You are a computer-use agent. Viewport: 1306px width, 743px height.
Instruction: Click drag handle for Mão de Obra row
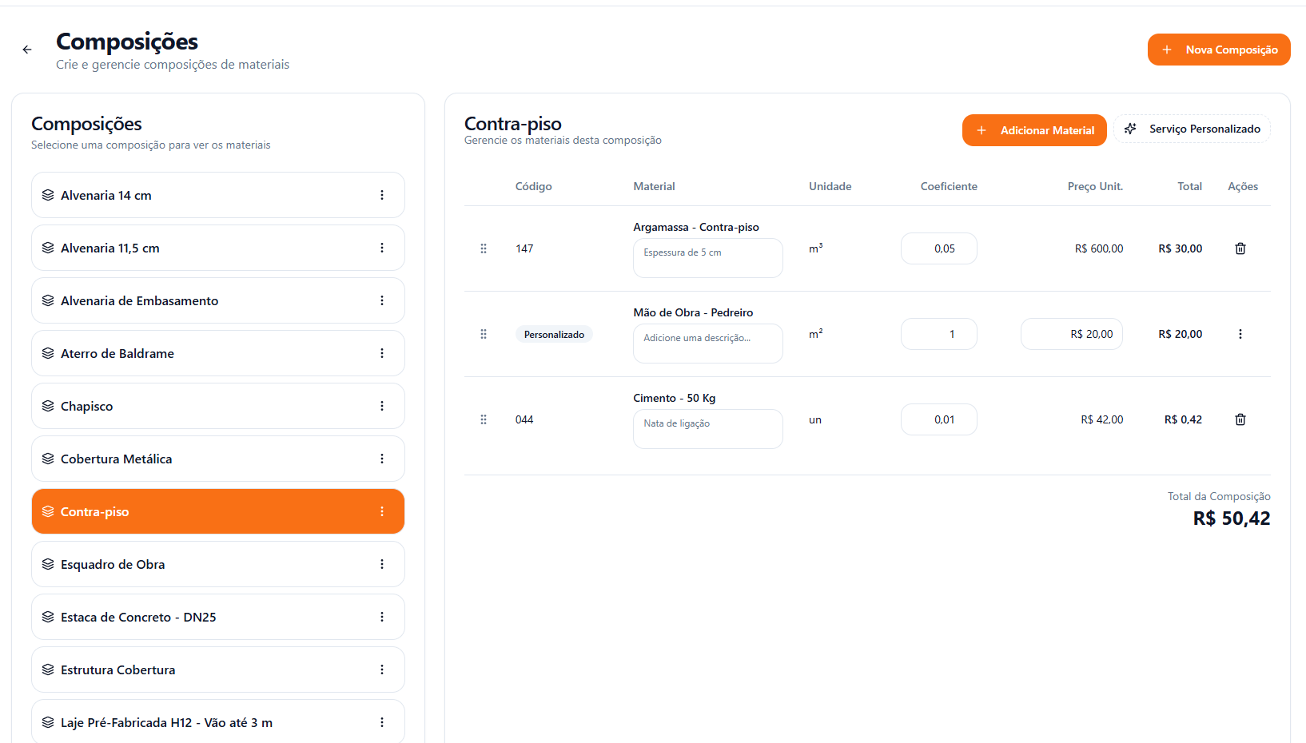tap(484, 334)
